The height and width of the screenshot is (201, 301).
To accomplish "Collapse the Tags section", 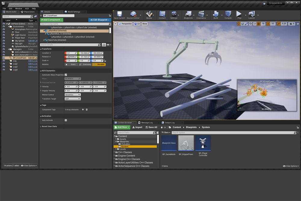I will click(x=41, y=105).
